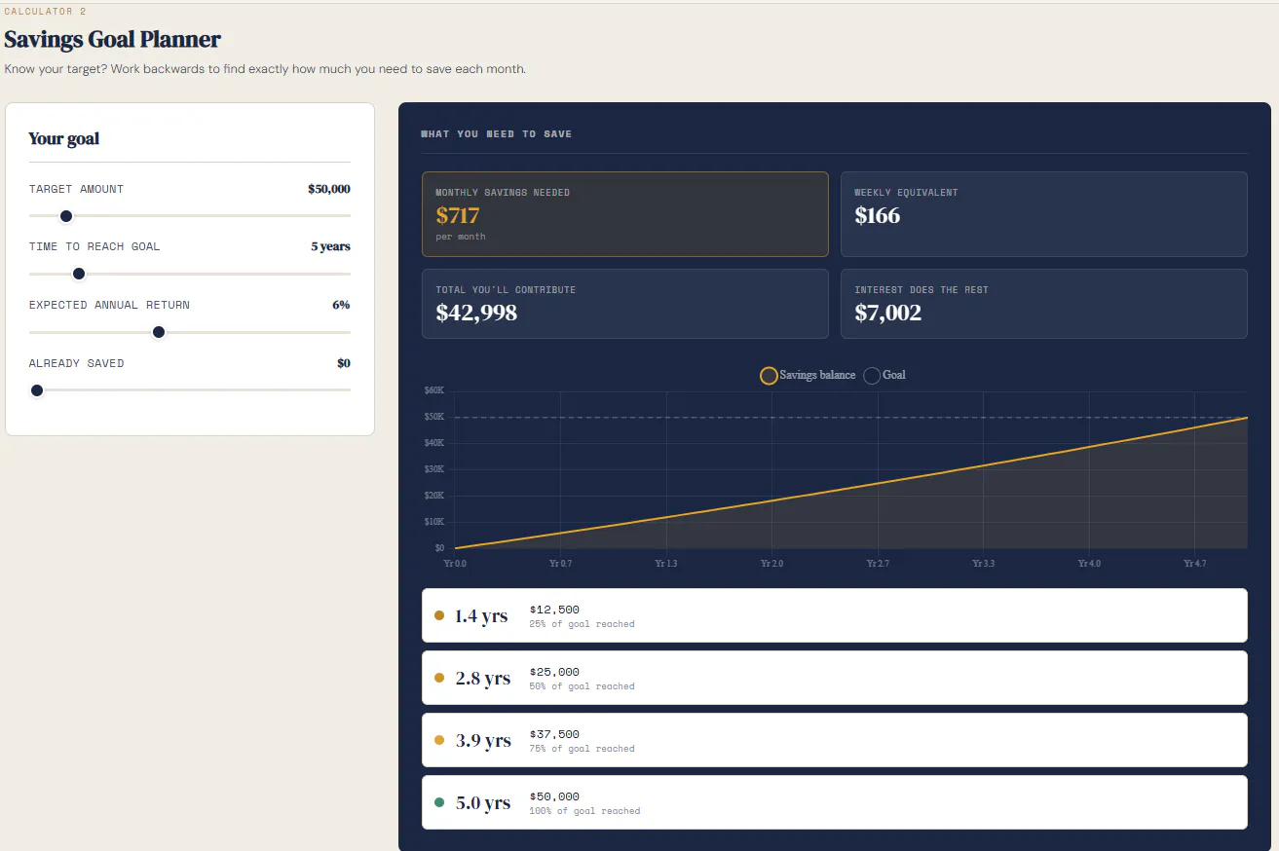Click the green dot beside 5.0 yrs
Image resolution: width=1279 pixels, height=851 pixels.
[x=439, y=802]
